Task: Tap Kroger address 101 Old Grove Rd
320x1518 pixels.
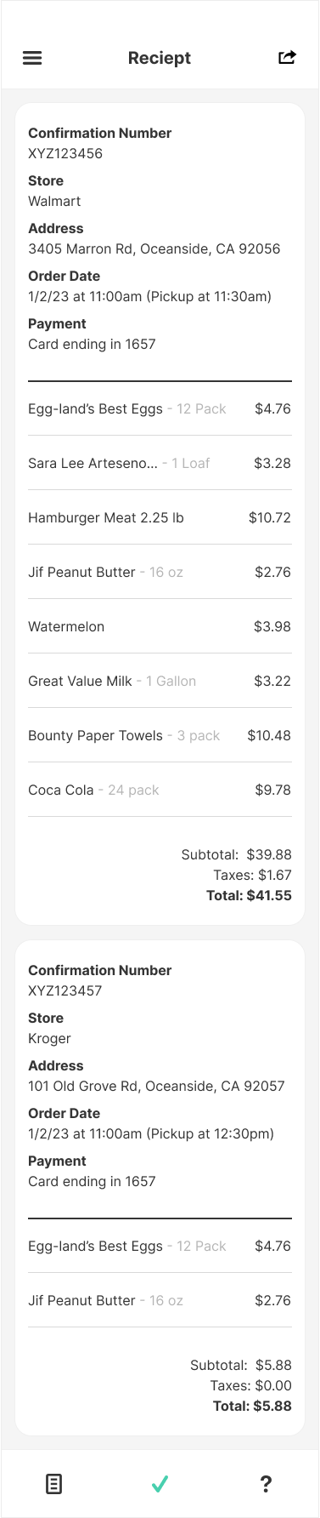Action: tap(156, 1087)
